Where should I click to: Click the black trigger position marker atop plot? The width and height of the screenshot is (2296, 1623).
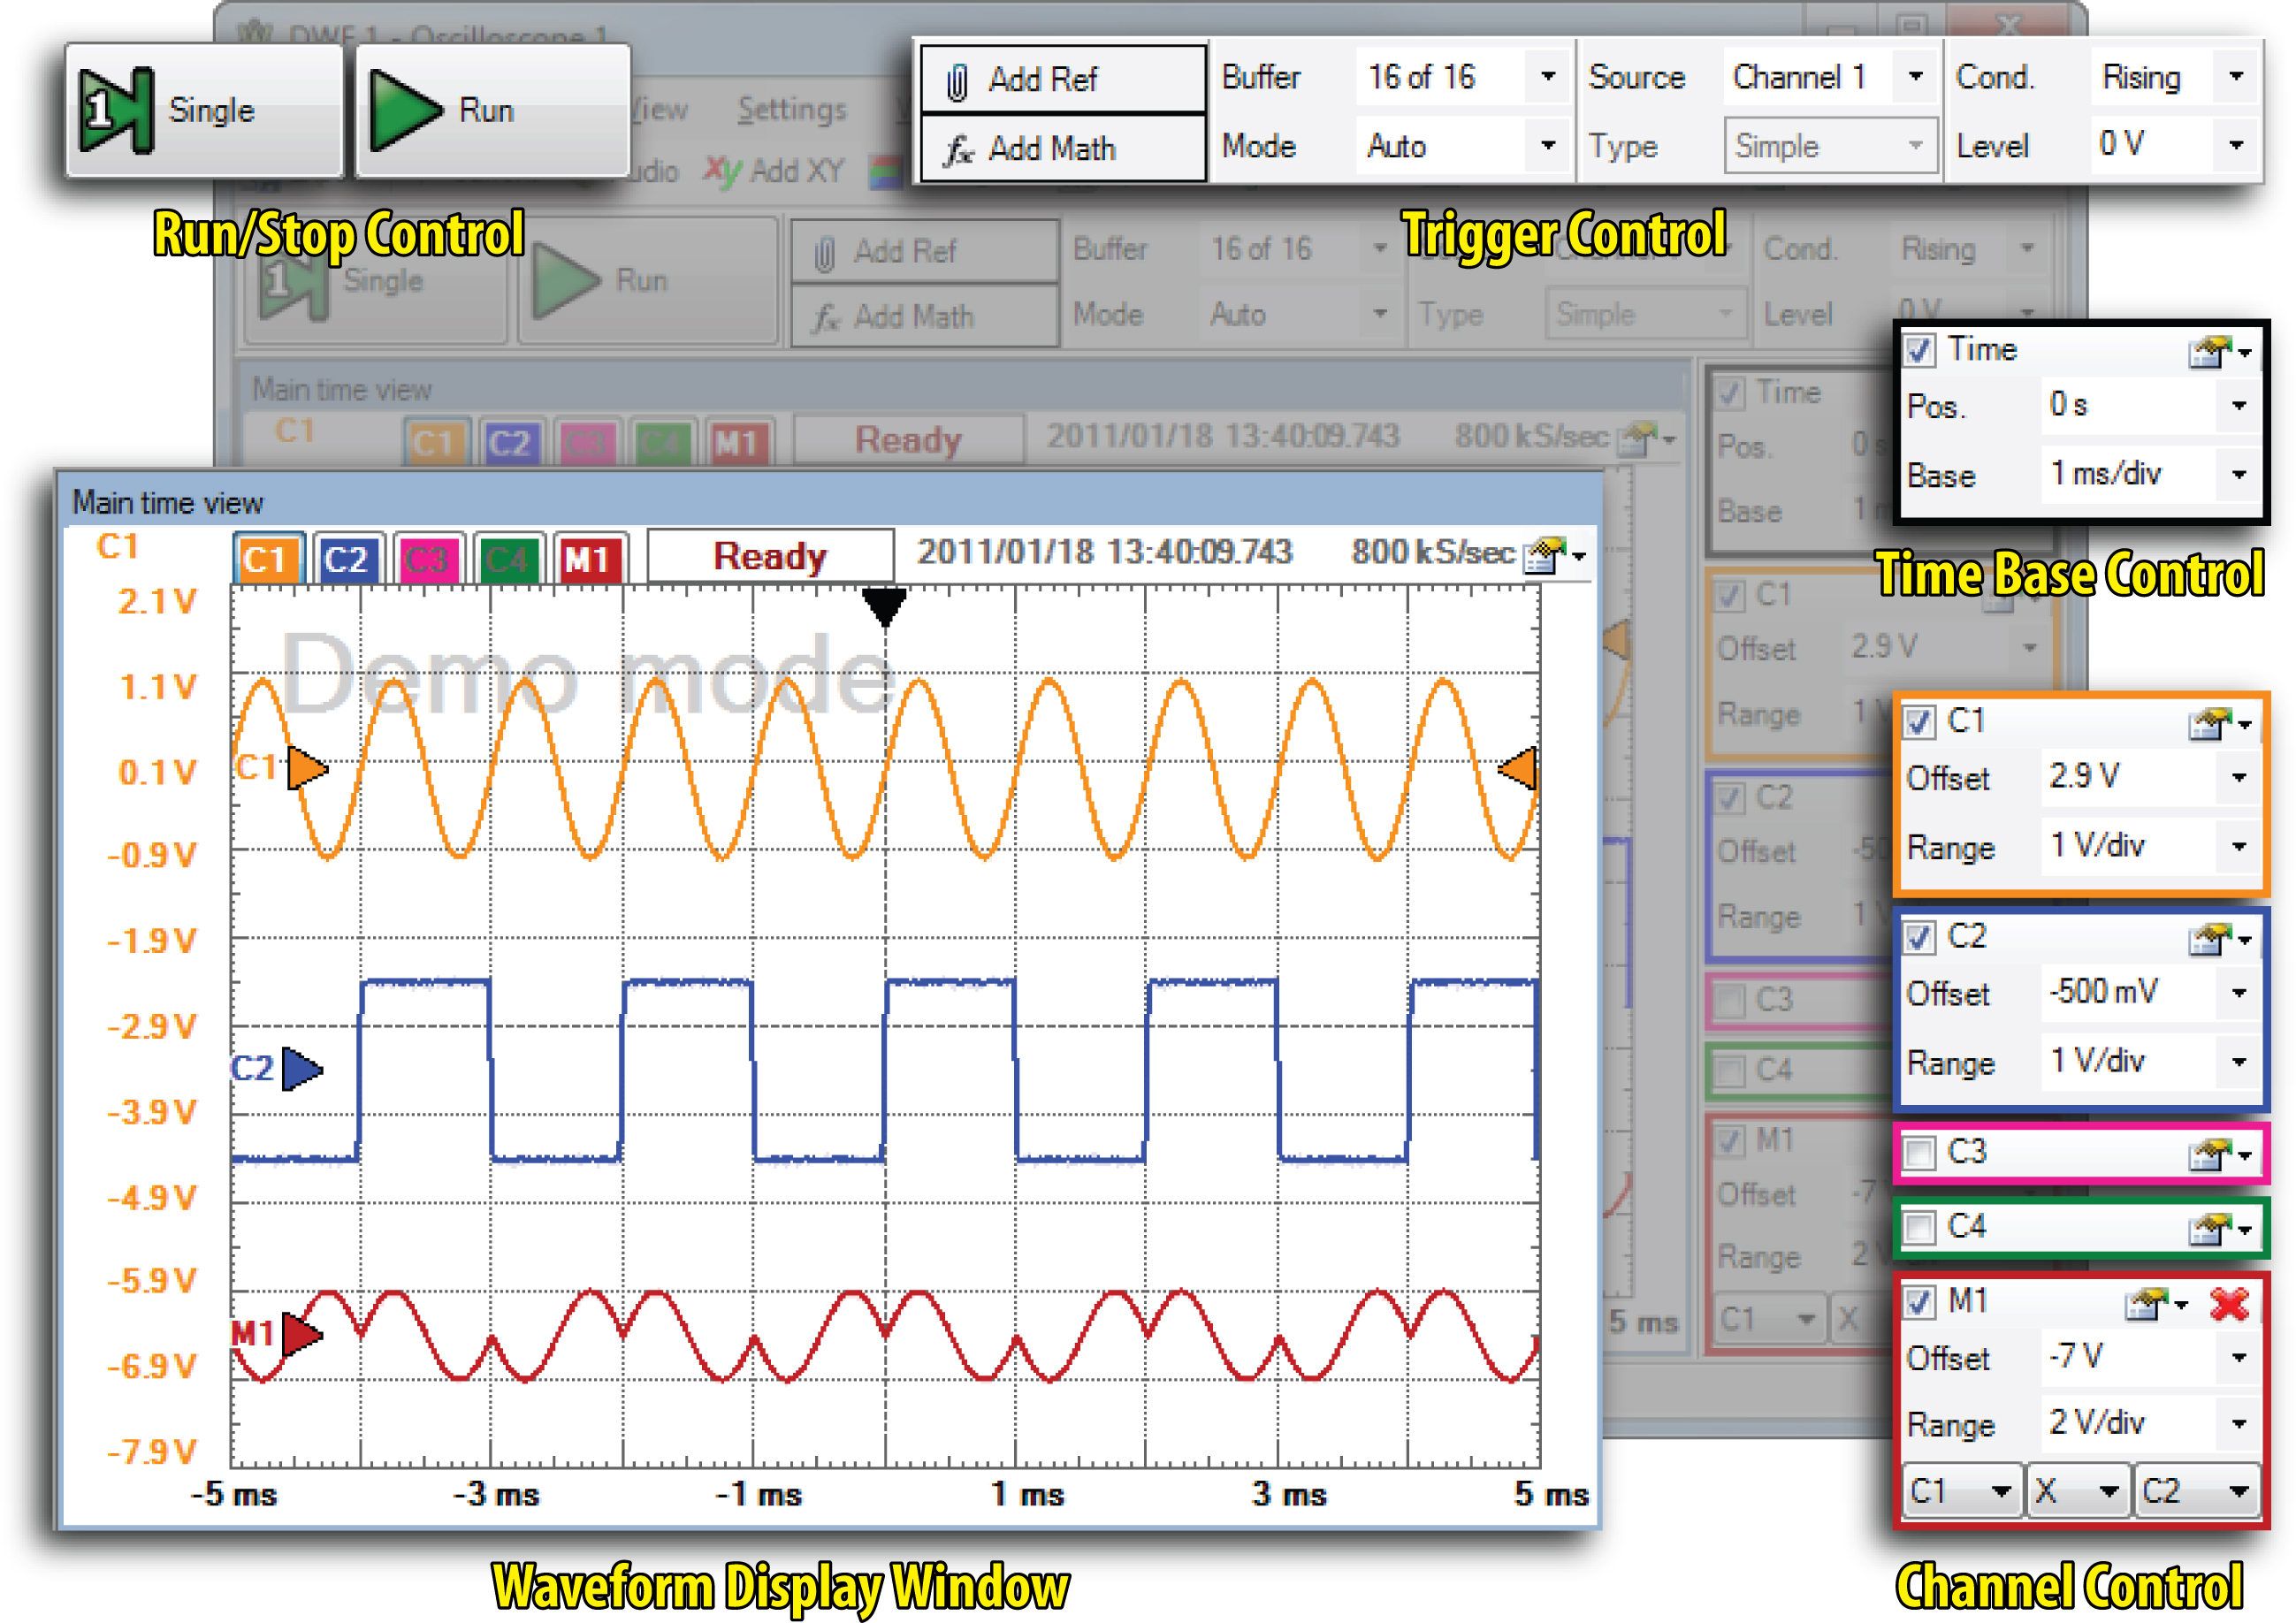pyautogui.click(x=885, y=607)
